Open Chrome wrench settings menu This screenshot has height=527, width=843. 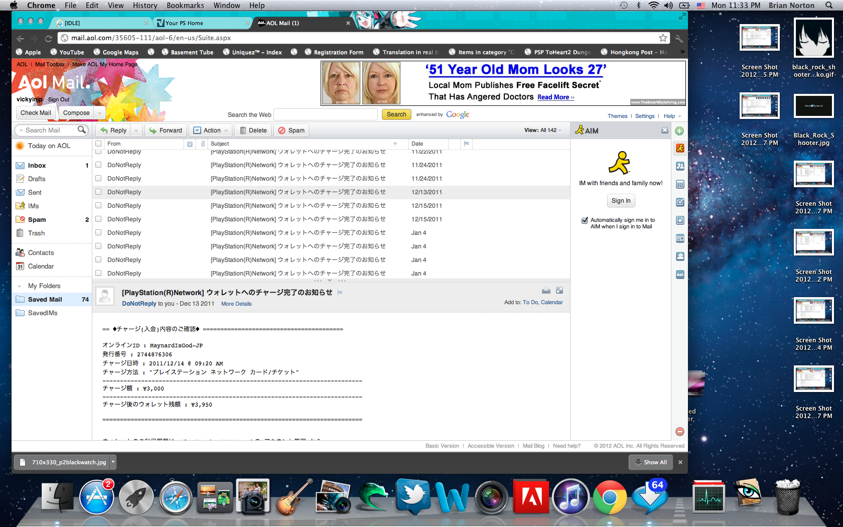[x=678, y=38]
